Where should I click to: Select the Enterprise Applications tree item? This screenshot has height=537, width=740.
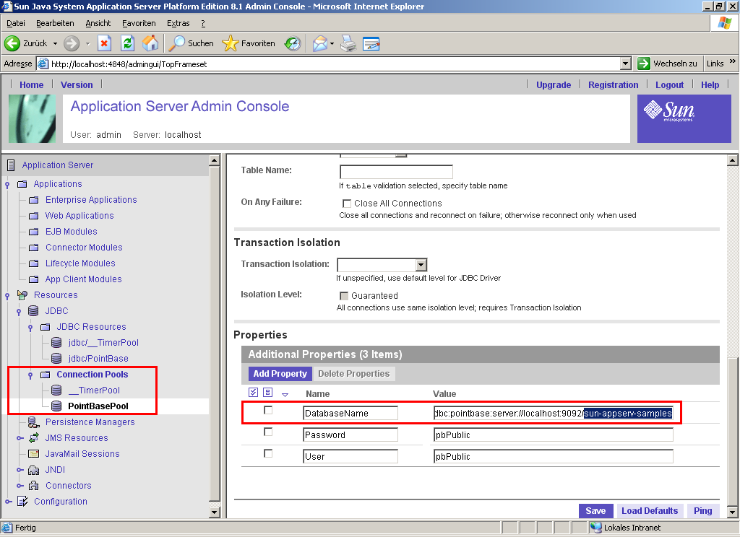coord(90,200)
